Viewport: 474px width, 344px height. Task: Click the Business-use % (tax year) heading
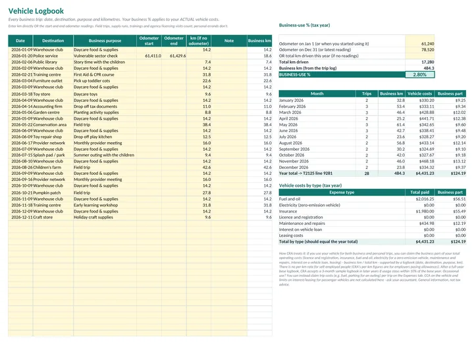[x=304, y=26]
